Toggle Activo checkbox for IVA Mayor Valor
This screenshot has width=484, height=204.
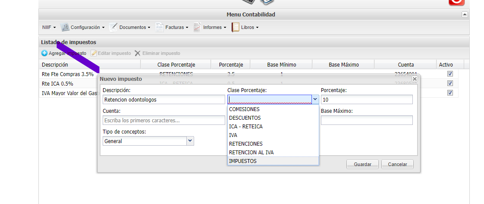450,93
